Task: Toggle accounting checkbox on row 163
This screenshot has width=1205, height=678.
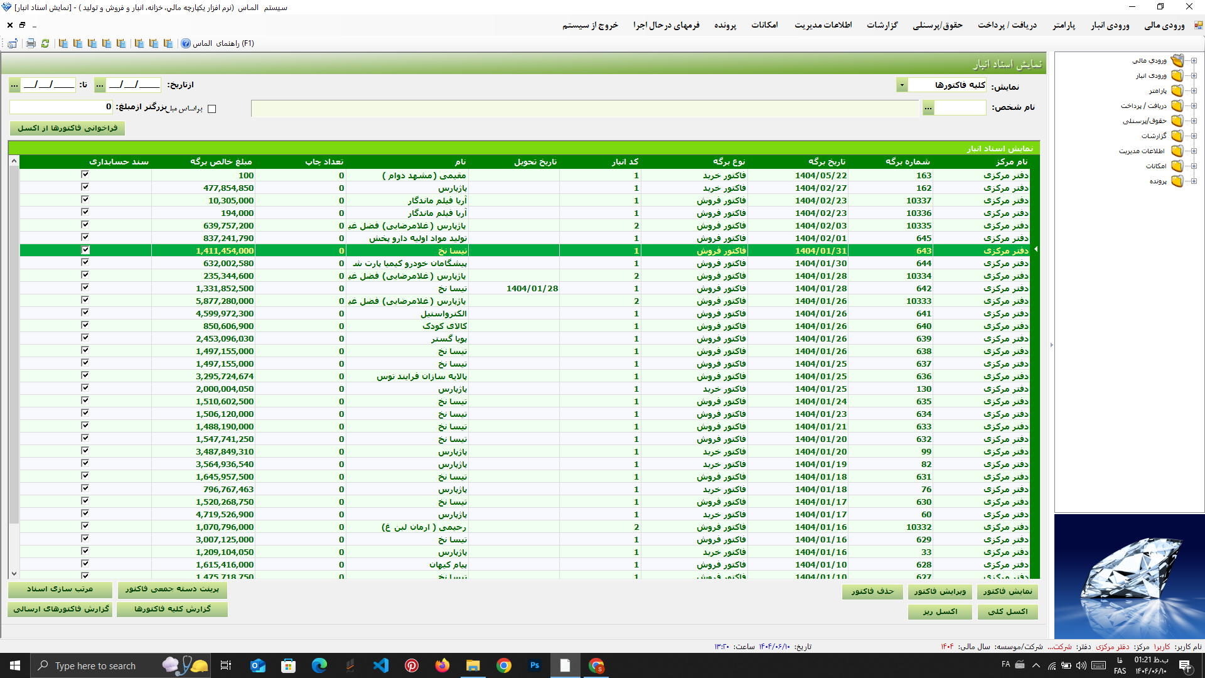Action: (85, 175)
